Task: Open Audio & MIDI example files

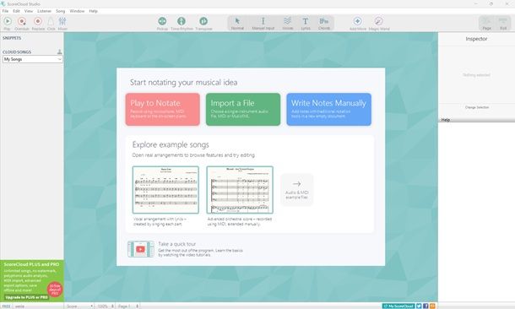Action: click(x=297, y=190)
